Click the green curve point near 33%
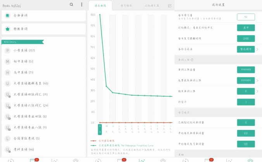262x162 pixels. (107, 86)
